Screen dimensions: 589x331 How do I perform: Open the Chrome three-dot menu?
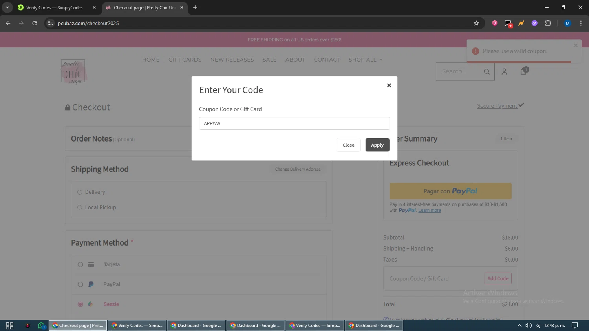click(x=581, y=23)
